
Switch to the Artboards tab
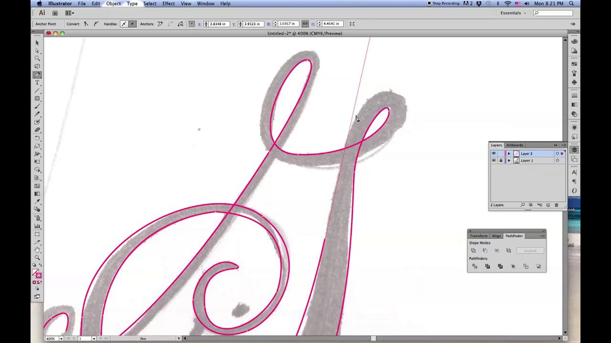pyautogui.click(x=515, y=145)
